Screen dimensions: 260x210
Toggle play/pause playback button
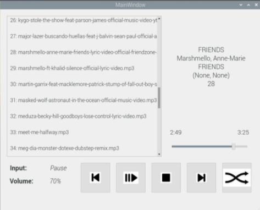click(x=131, y=178)
